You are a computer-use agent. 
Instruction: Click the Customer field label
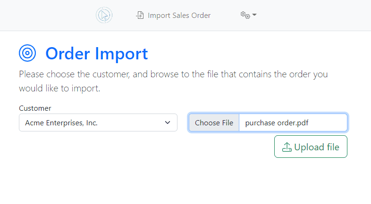click(x=35, y=108)
